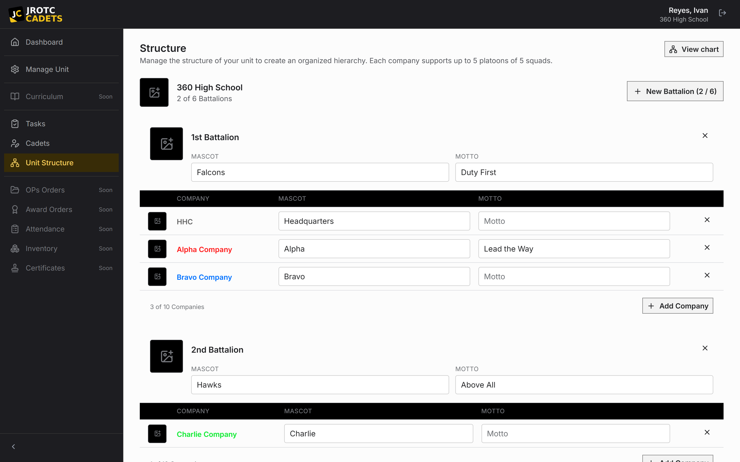Upload image for HHC company
The height and width of the screenshot is (462, 740).
pyautogui.click(x=157, y=221)
